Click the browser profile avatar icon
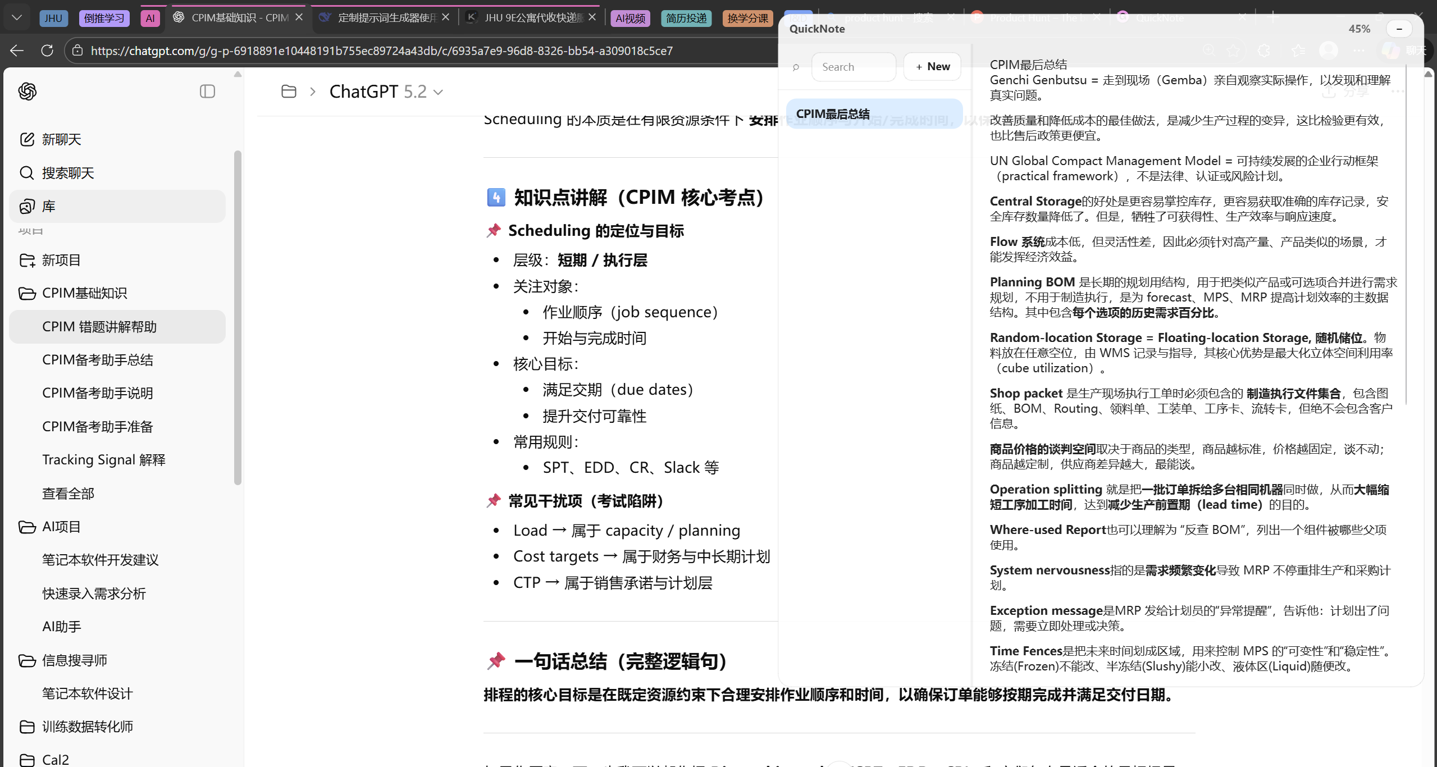This screenshot has height=767, width=1437. tap(1329, 51)
